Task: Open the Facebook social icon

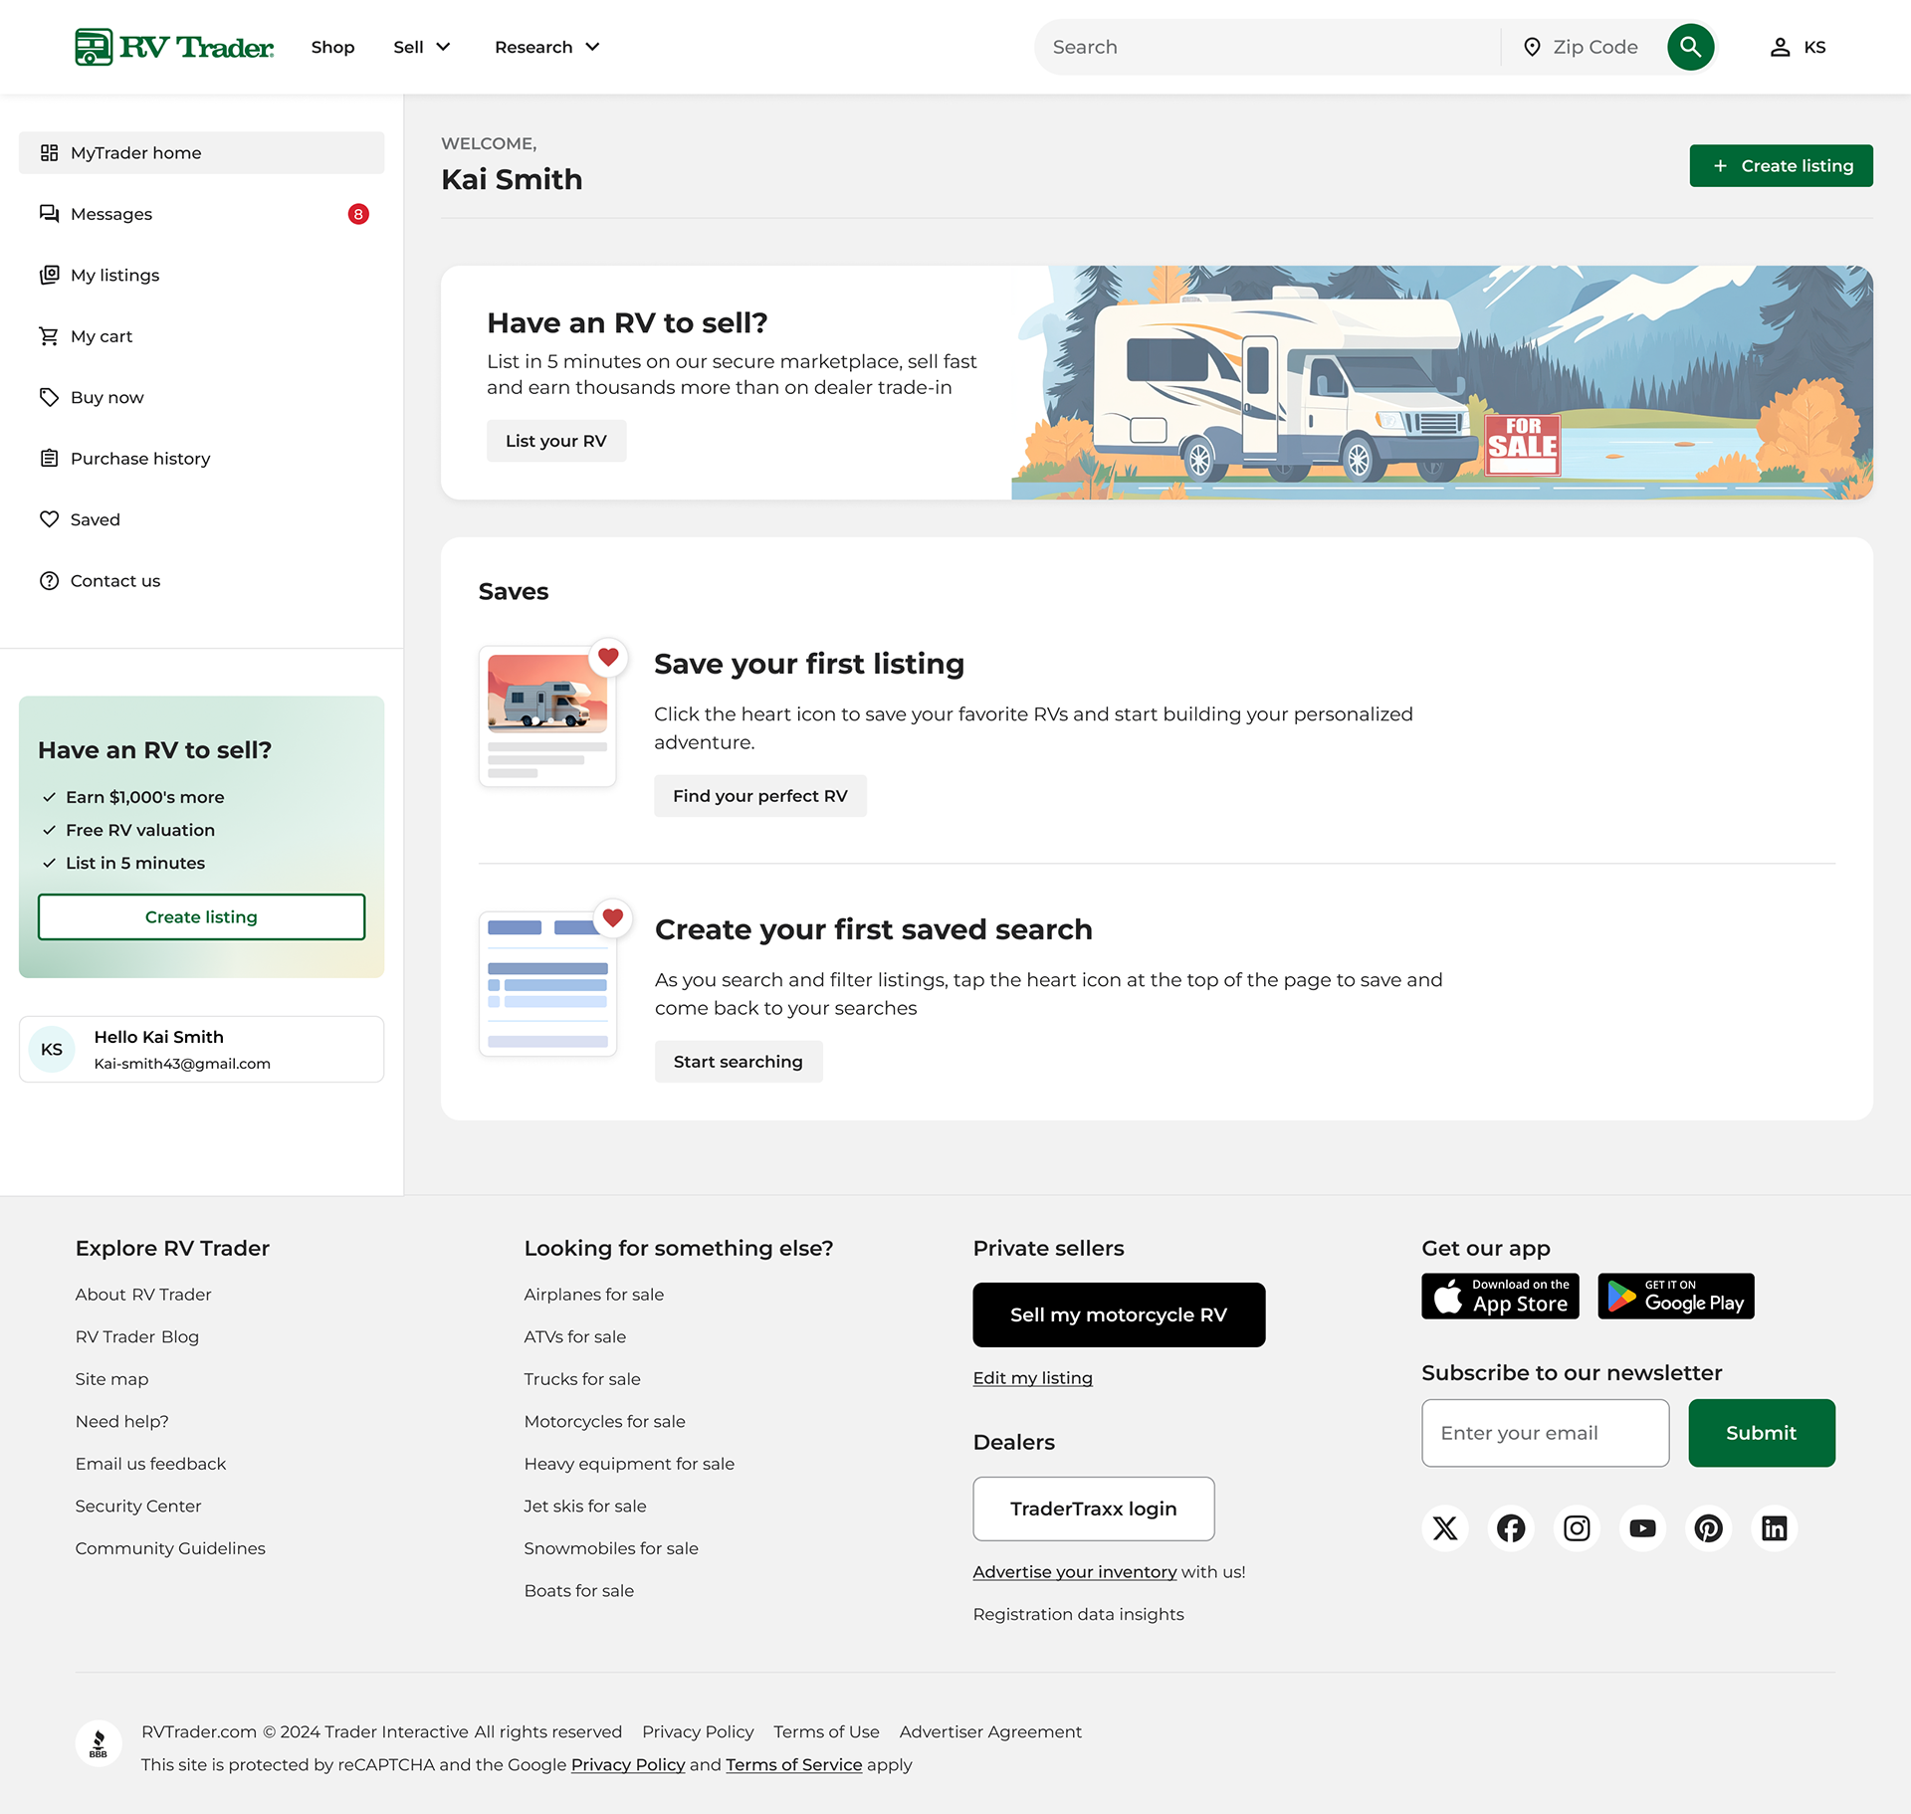Action: tap(1511, 1527)
